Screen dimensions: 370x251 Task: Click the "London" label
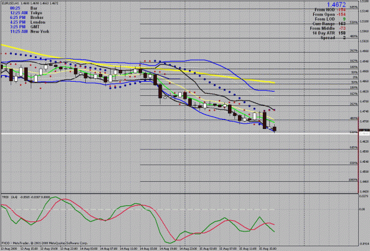38,22
